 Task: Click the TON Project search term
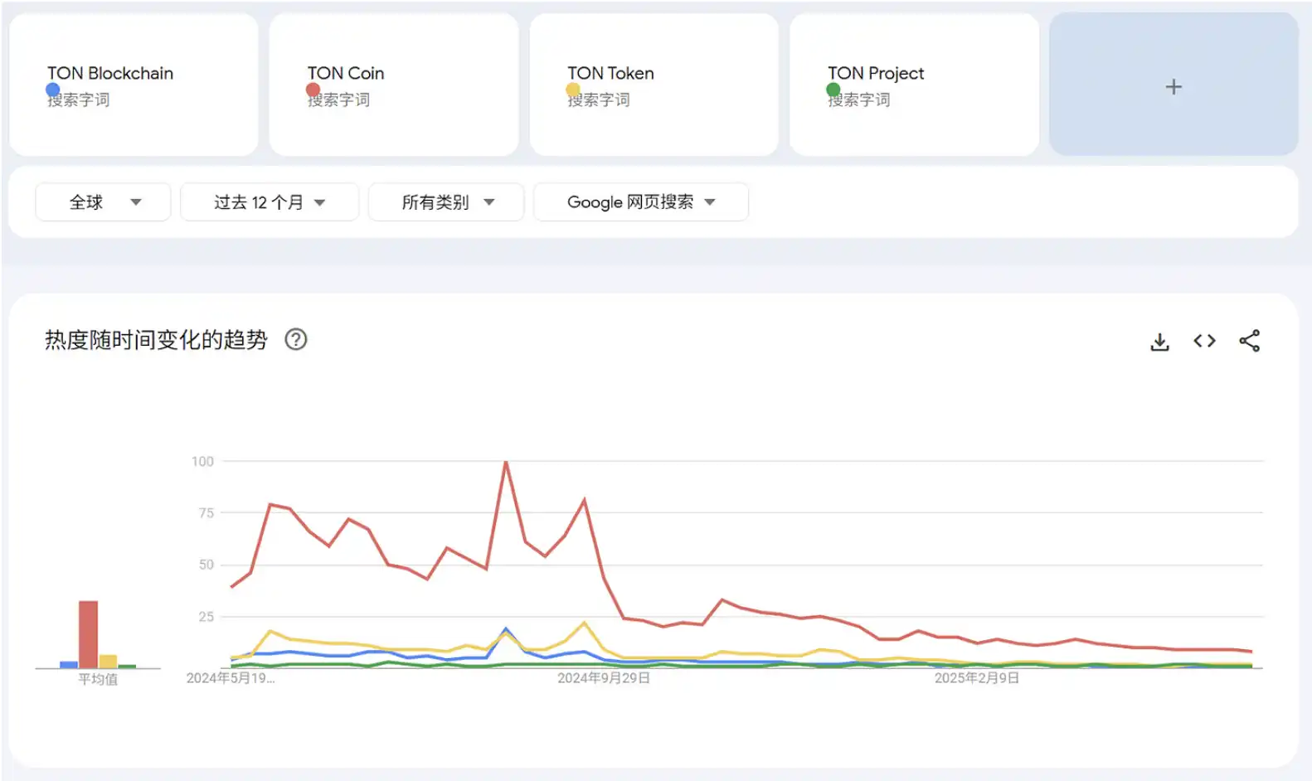coord(875,74)
